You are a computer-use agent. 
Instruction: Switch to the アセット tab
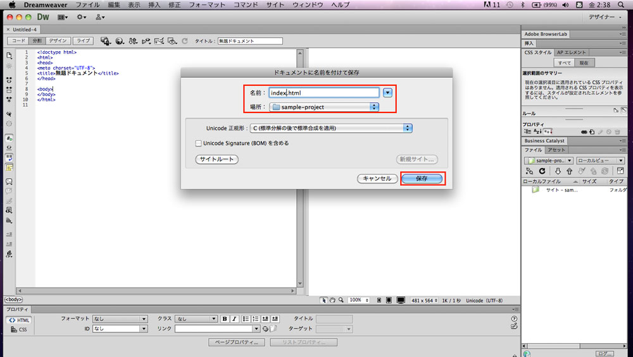(556, 150)
